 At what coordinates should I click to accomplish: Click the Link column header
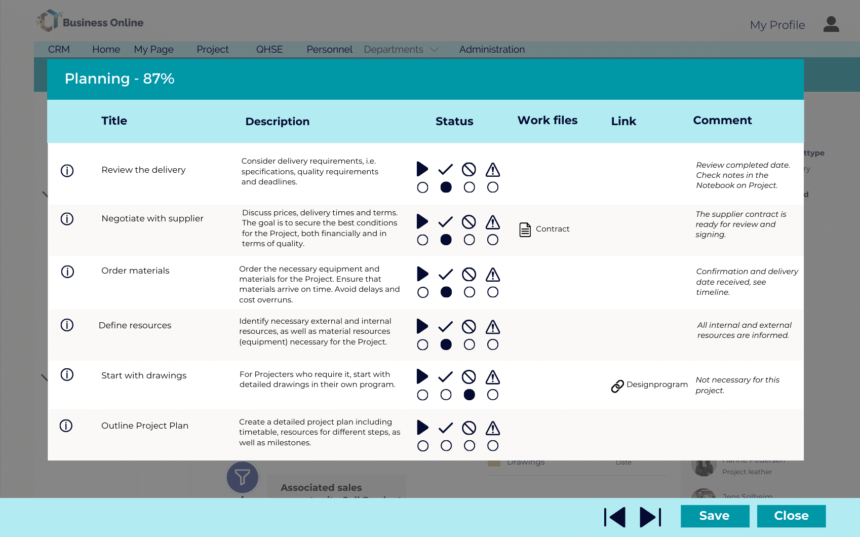point(623,122)
